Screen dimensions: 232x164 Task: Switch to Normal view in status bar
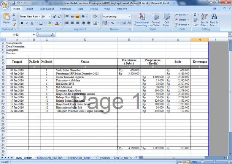pyautogui.click(x=180, y=162)
